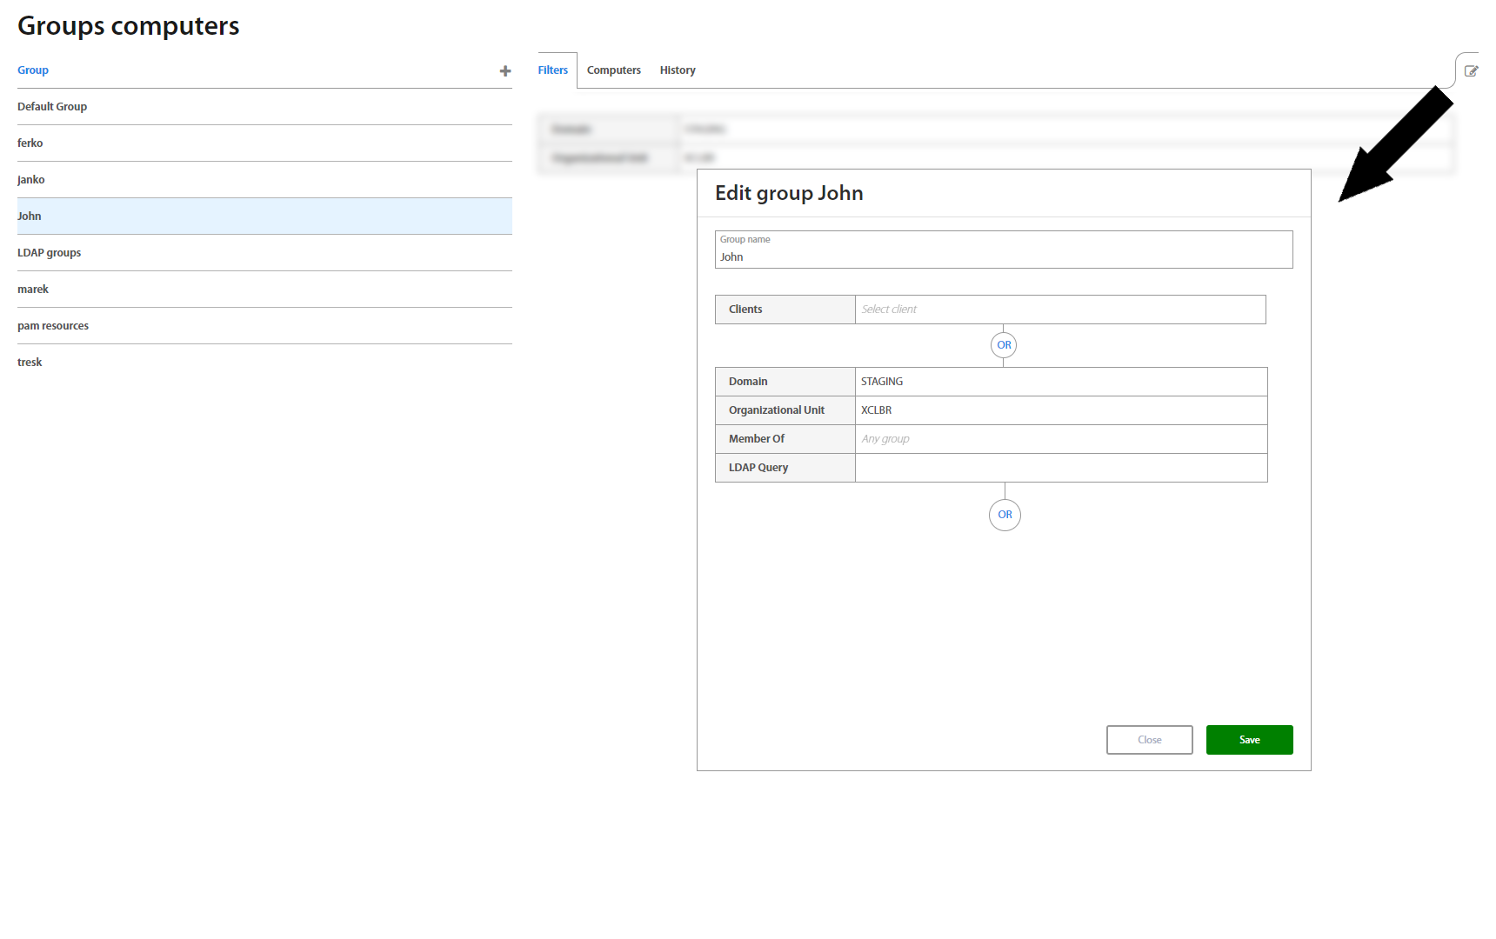The image size is (1496, 939).
Task: Click the edit group pencil icon
Action: click(x=1471, y=71)
